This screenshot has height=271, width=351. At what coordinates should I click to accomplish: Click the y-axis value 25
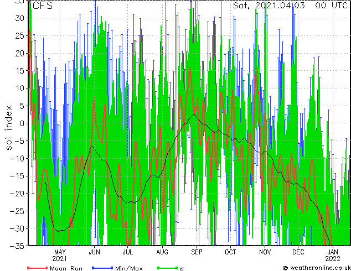[x=19, y=35]
